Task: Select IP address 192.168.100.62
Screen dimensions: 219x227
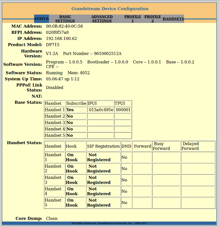Action: [x=61, y=39]
